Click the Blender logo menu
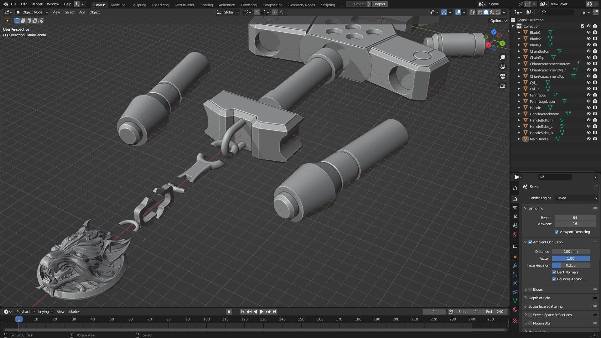The image size is (601, 338). (x=5, y=4)
